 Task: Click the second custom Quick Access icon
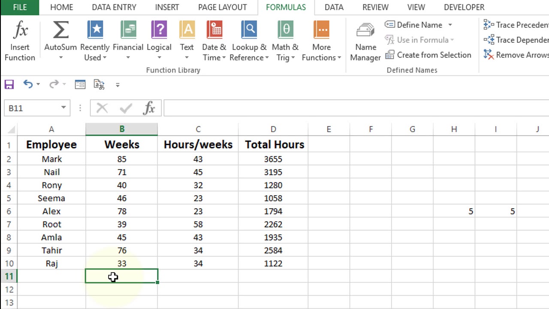99,85
